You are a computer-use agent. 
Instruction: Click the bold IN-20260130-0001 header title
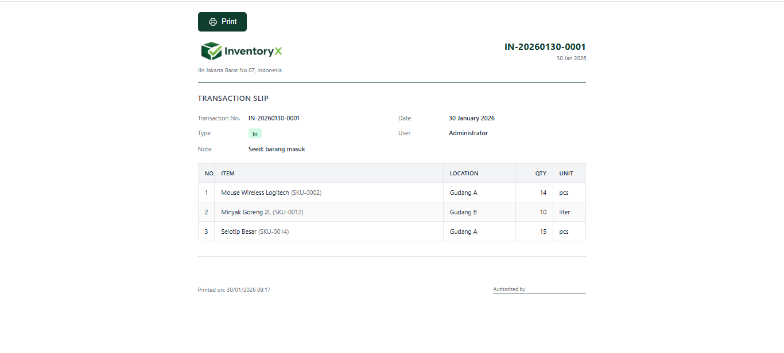tap(545, 47)
